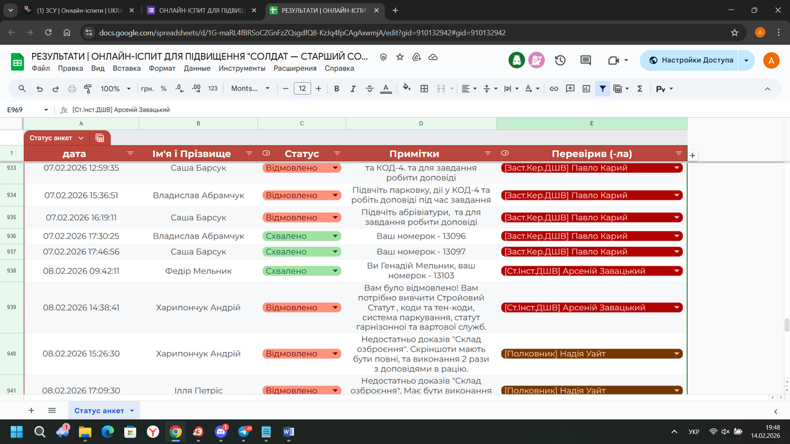790x444 pixels.
Task: Click the font size field 12
Action: coord(302,89)
